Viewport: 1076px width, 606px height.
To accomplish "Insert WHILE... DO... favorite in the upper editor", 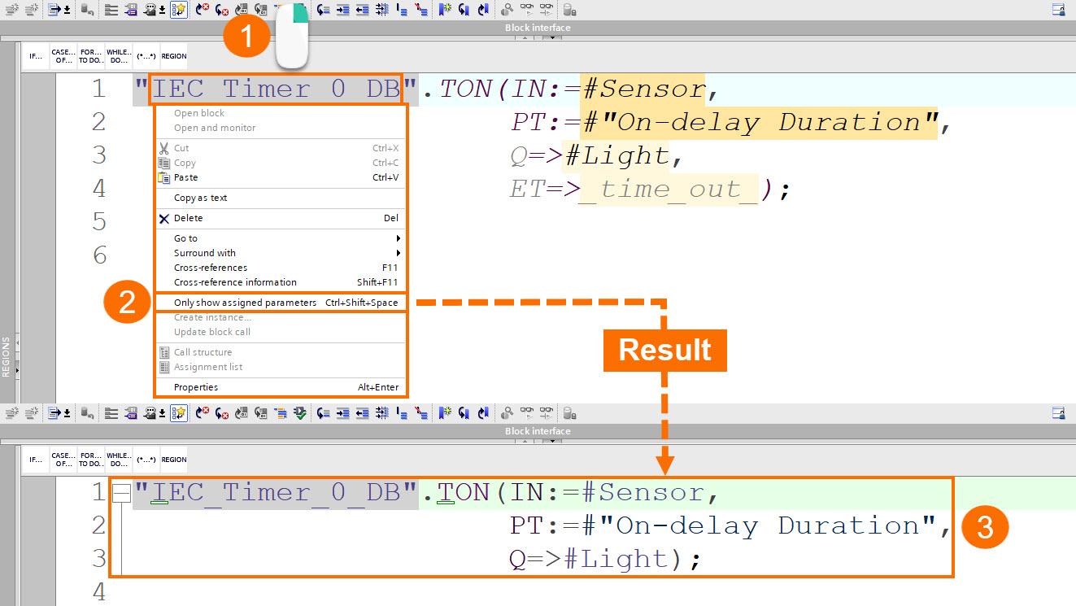I will (x=119, y=56).
